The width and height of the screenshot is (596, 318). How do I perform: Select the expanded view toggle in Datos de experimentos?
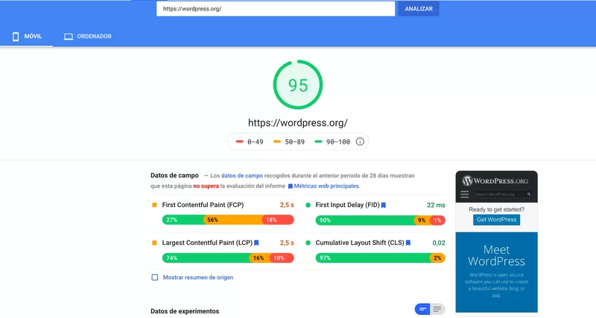tap(422, 309)
